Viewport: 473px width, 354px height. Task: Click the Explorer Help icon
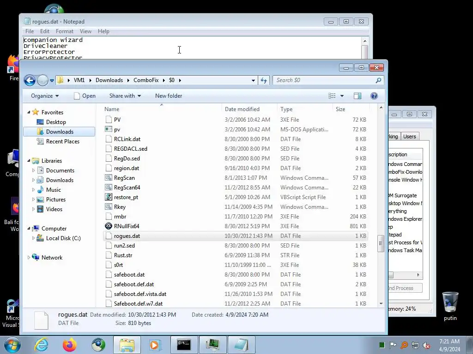click(374, 96)
